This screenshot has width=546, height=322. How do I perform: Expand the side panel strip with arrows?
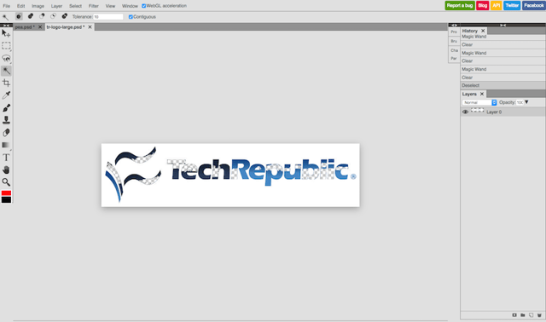454,25
